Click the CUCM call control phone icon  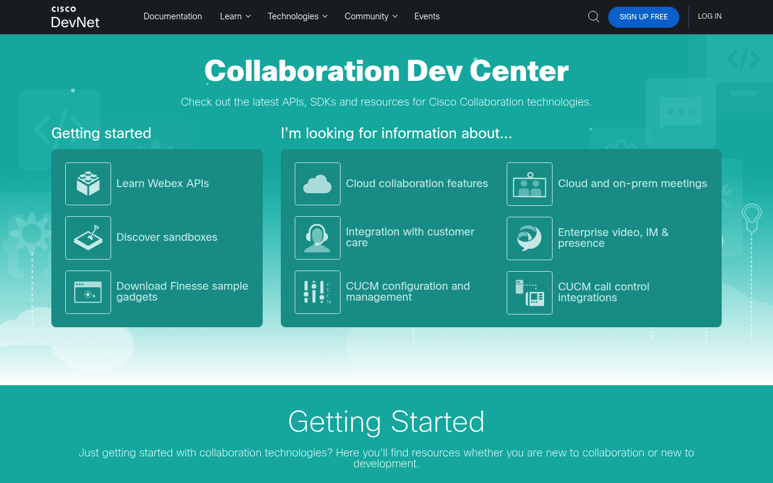(x=530, y=293)
